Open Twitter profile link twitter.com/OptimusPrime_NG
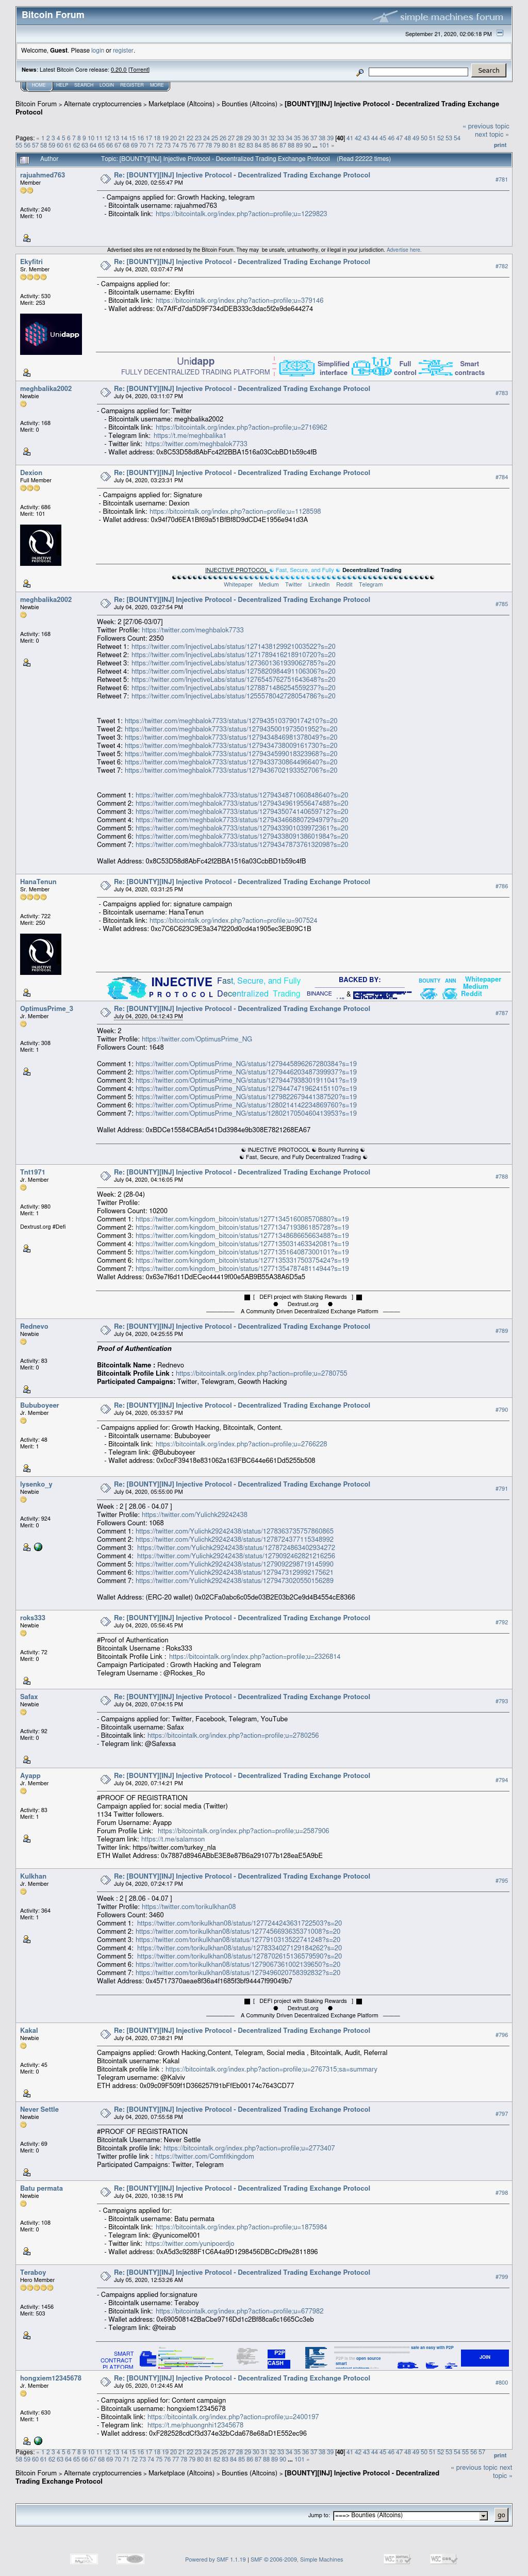Image resolution: width=528 pixels, height=2576 pixels. [197, 1040]
